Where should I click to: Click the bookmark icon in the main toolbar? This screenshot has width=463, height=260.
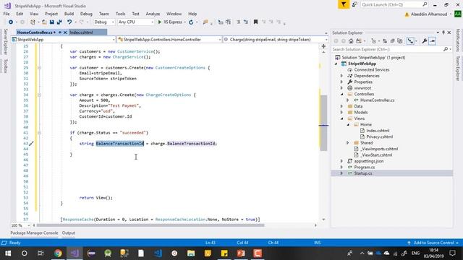pyautogui.click(x=255, y=22)
